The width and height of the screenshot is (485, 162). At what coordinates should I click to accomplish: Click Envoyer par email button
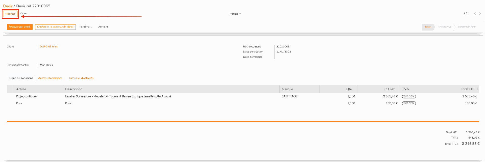tap(20, 27)
